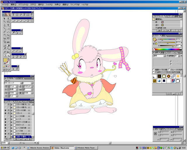The image size is (187, 150).
Task: Move the Hue slider in Color panel
Action: click(162, 40)
